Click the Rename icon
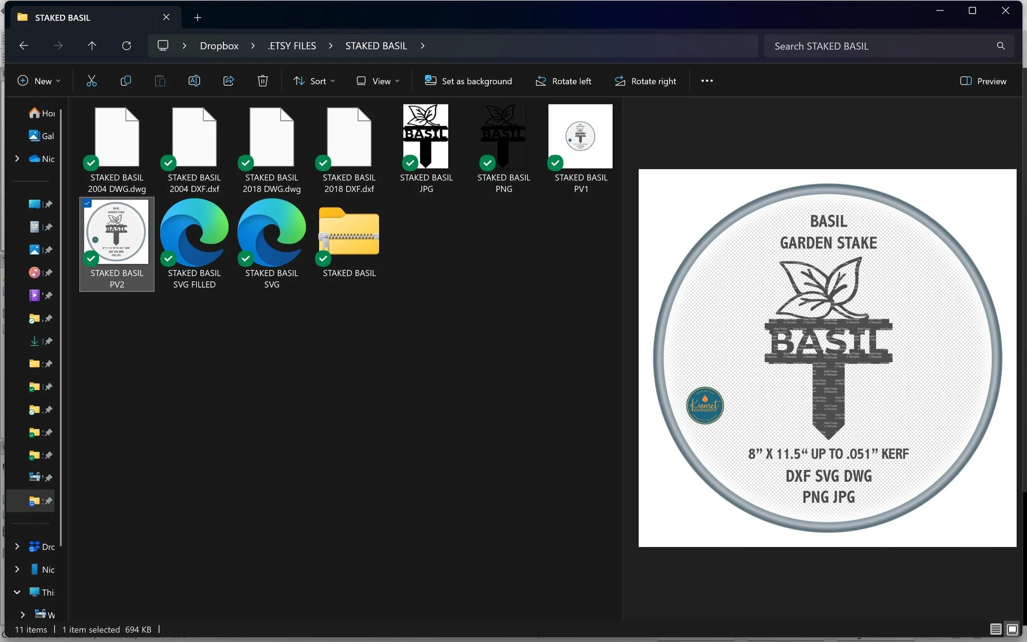This screenshot has height=642, width=1027. (194, 81)
